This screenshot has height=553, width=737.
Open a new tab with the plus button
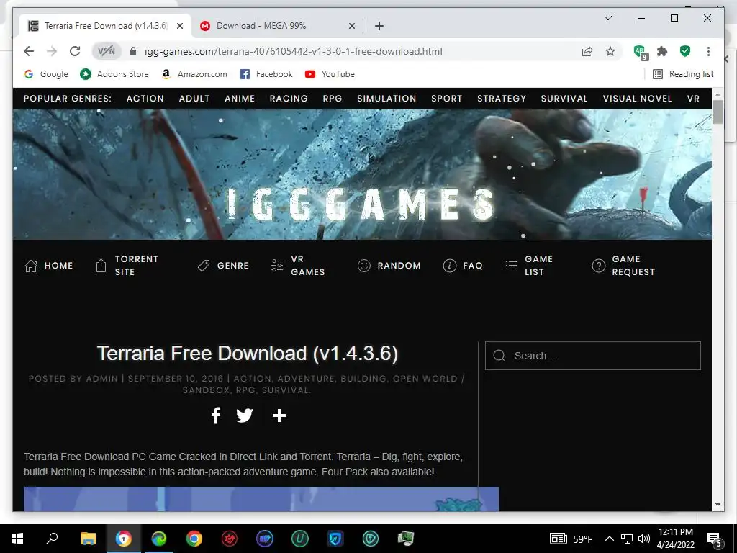379,26
